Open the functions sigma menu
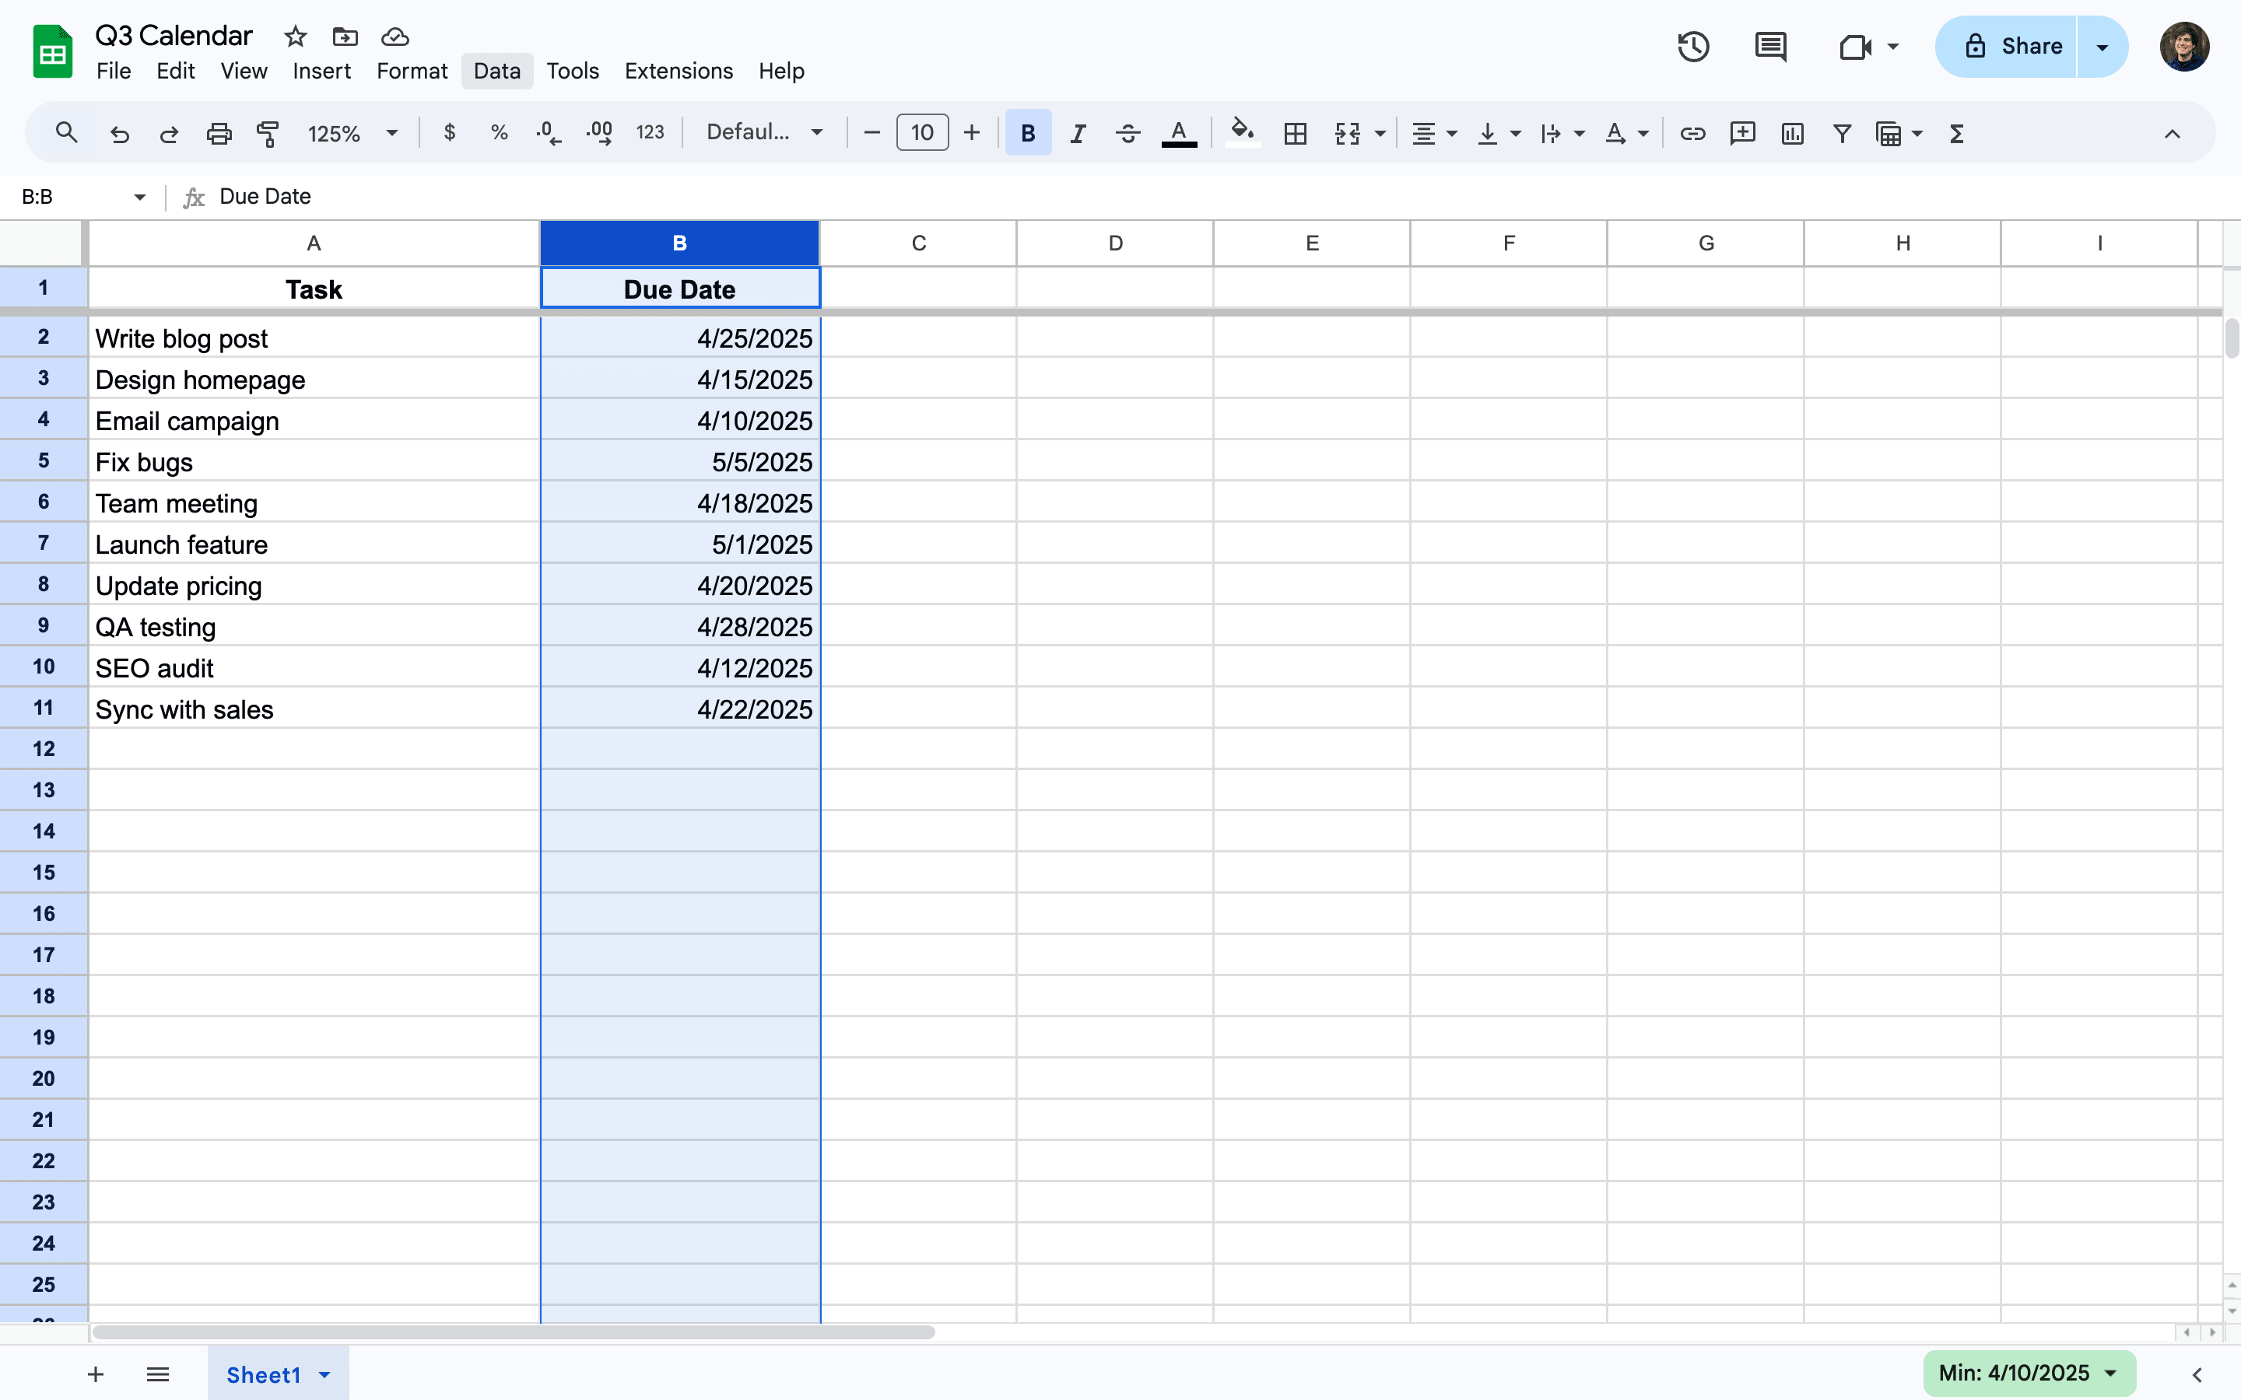 pos(1957,135)
